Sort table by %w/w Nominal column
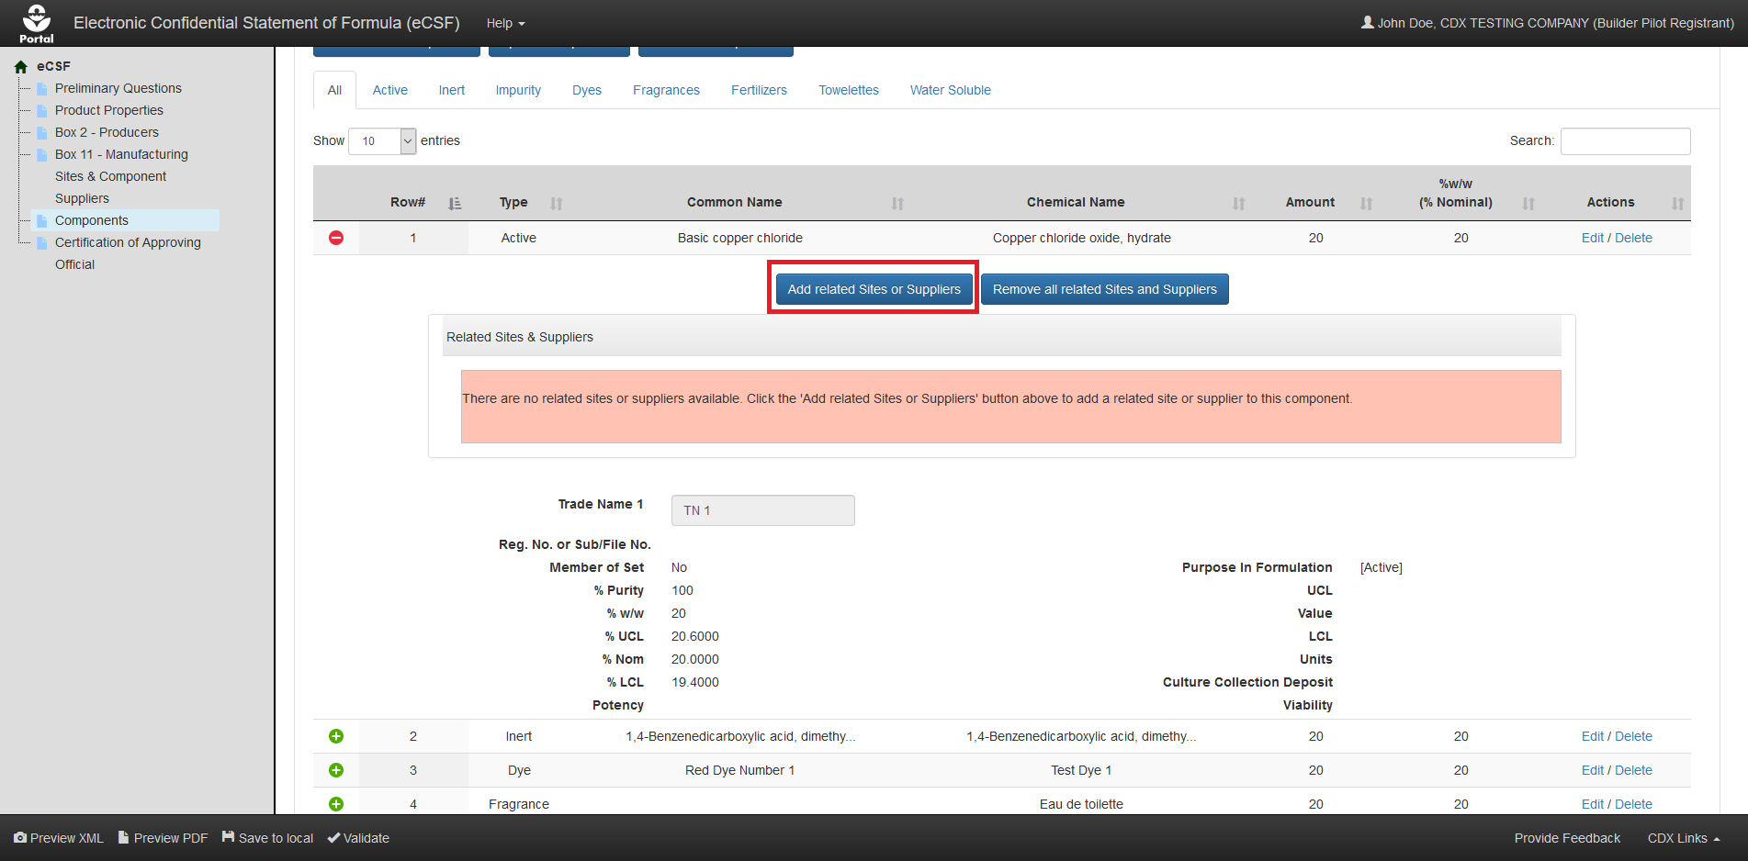The image size is (1748, 861). click(1528, 204)
